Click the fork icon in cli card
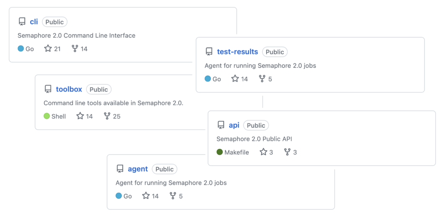This screenshot has height=222, width=442. 75,48
